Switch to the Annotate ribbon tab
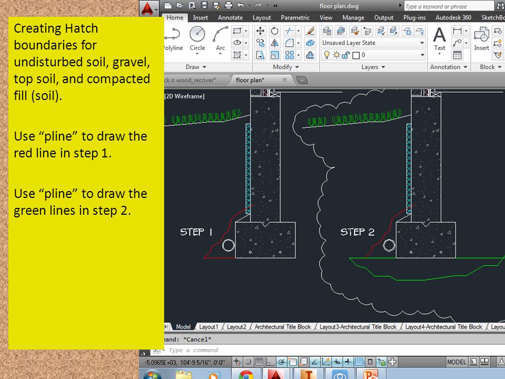Screen dimensions: 505x379 (230, 18)
